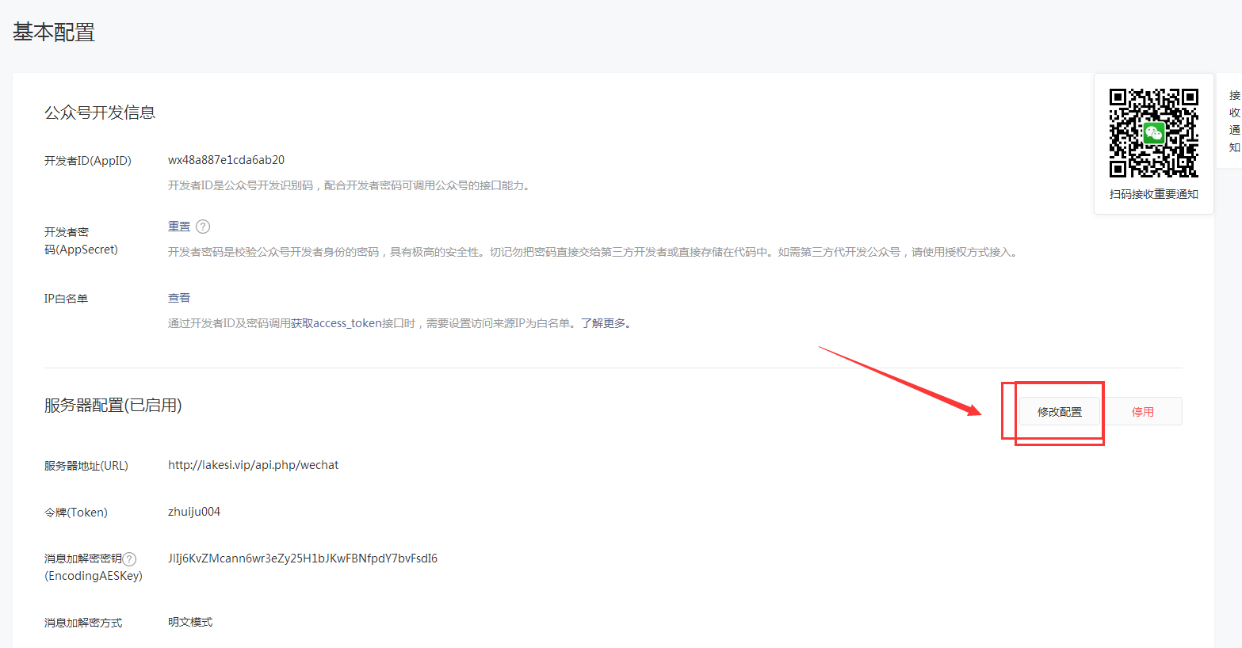Image resolution: width=1242 pixels, height=648 pixels.
Task: Click the QR code for important notifications
Action: click(x=1153, y=133)
